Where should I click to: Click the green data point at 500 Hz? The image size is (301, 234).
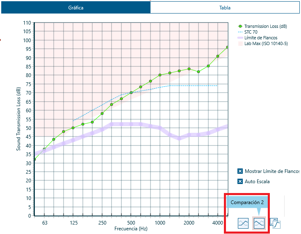tap(131, 93)
